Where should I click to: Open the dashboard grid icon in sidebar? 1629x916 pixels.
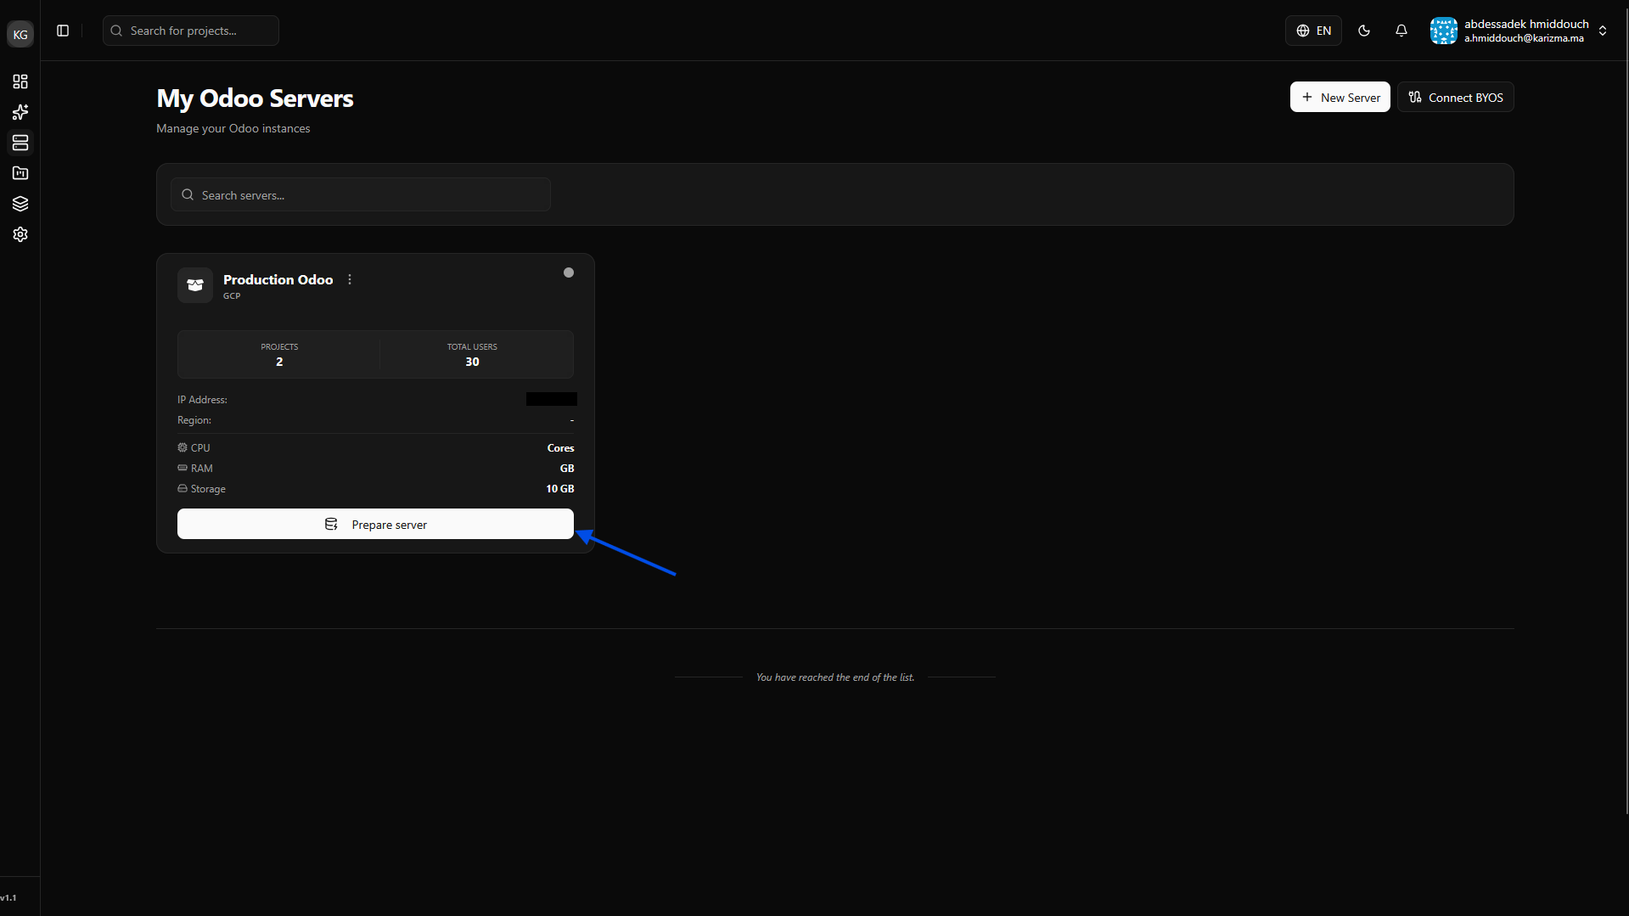click(x=20, y=81)
